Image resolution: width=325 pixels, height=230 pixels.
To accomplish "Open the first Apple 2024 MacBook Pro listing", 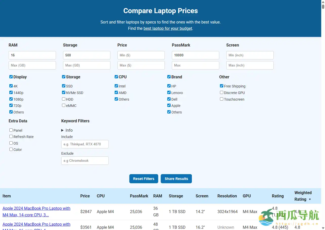I will click(x=36, y=212).
